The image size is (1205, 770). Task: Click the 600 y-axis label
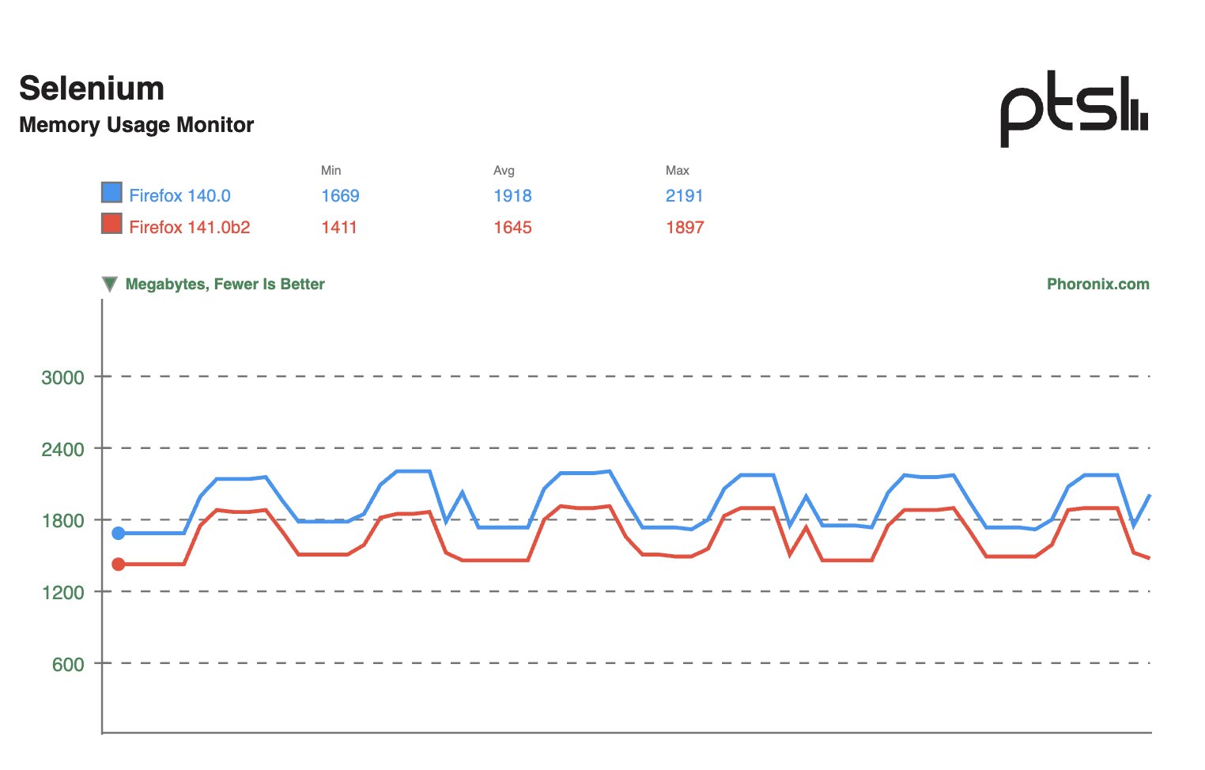click(x=68, y=664)
